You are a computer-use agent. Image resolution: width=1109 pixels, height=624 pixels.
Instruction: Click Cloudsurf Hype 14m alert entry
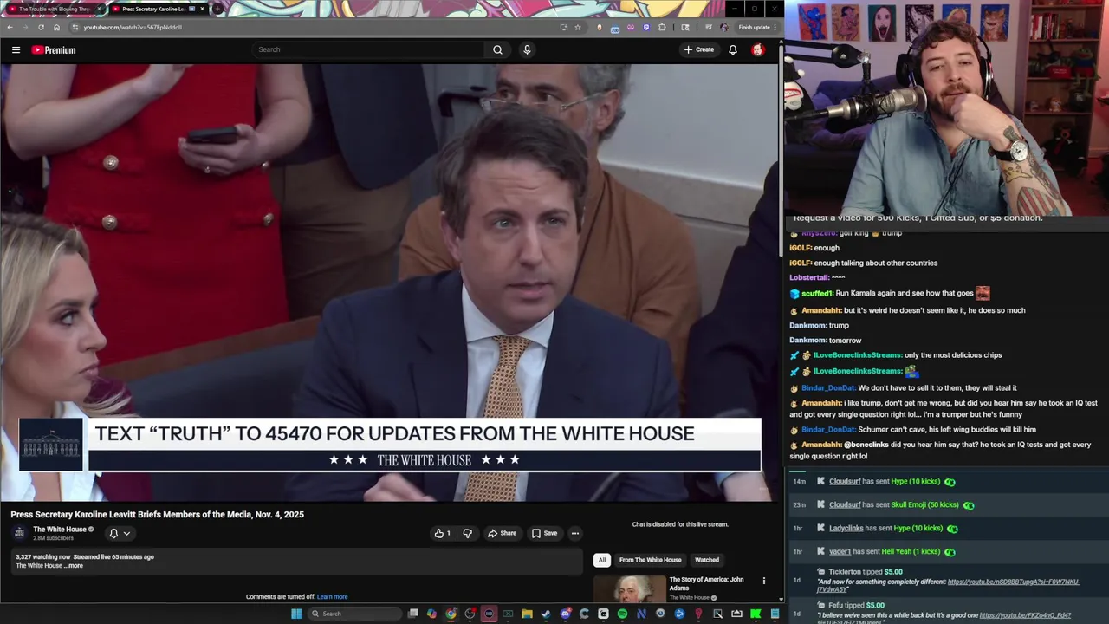pos(947,481)
